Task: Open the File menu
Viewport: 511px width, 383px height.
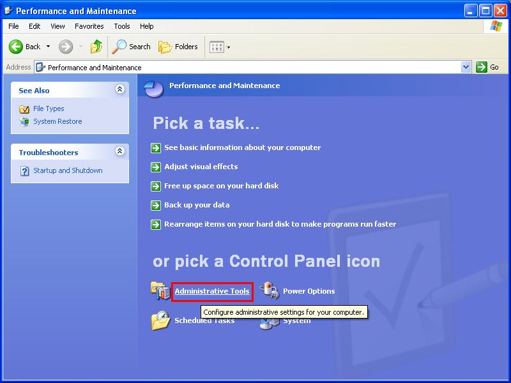Action: pos(13,26)
